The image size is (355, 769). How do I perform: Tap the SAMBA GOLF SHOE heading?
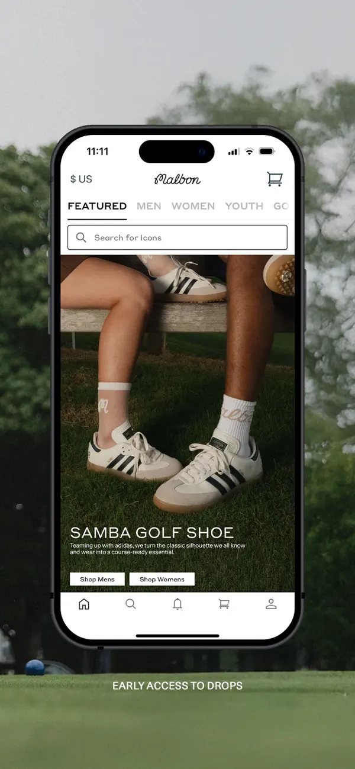tap(152, 532)
